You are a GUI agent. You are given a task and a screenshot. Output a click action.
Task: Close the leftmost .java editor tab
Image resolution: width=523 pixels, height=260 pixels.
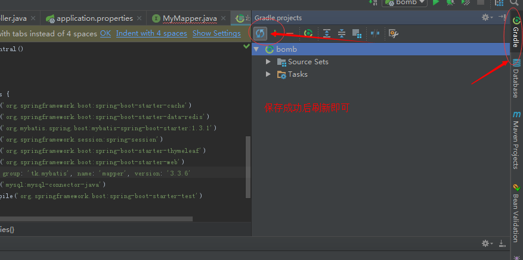tap(33, 18)
